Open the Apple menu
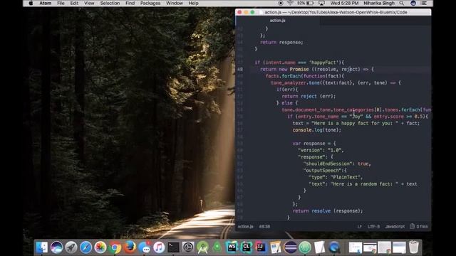 31,3
